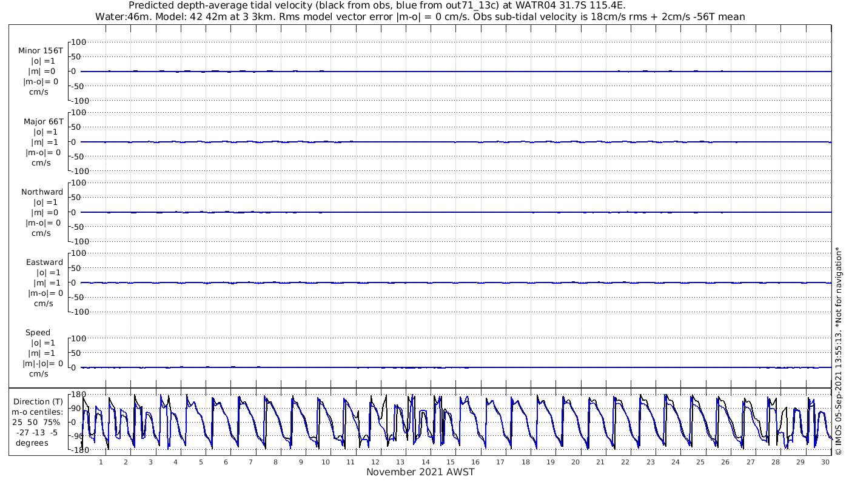Click day "14" on the date axis
Viewport: 849px width, 485px height.
point(426,462)
